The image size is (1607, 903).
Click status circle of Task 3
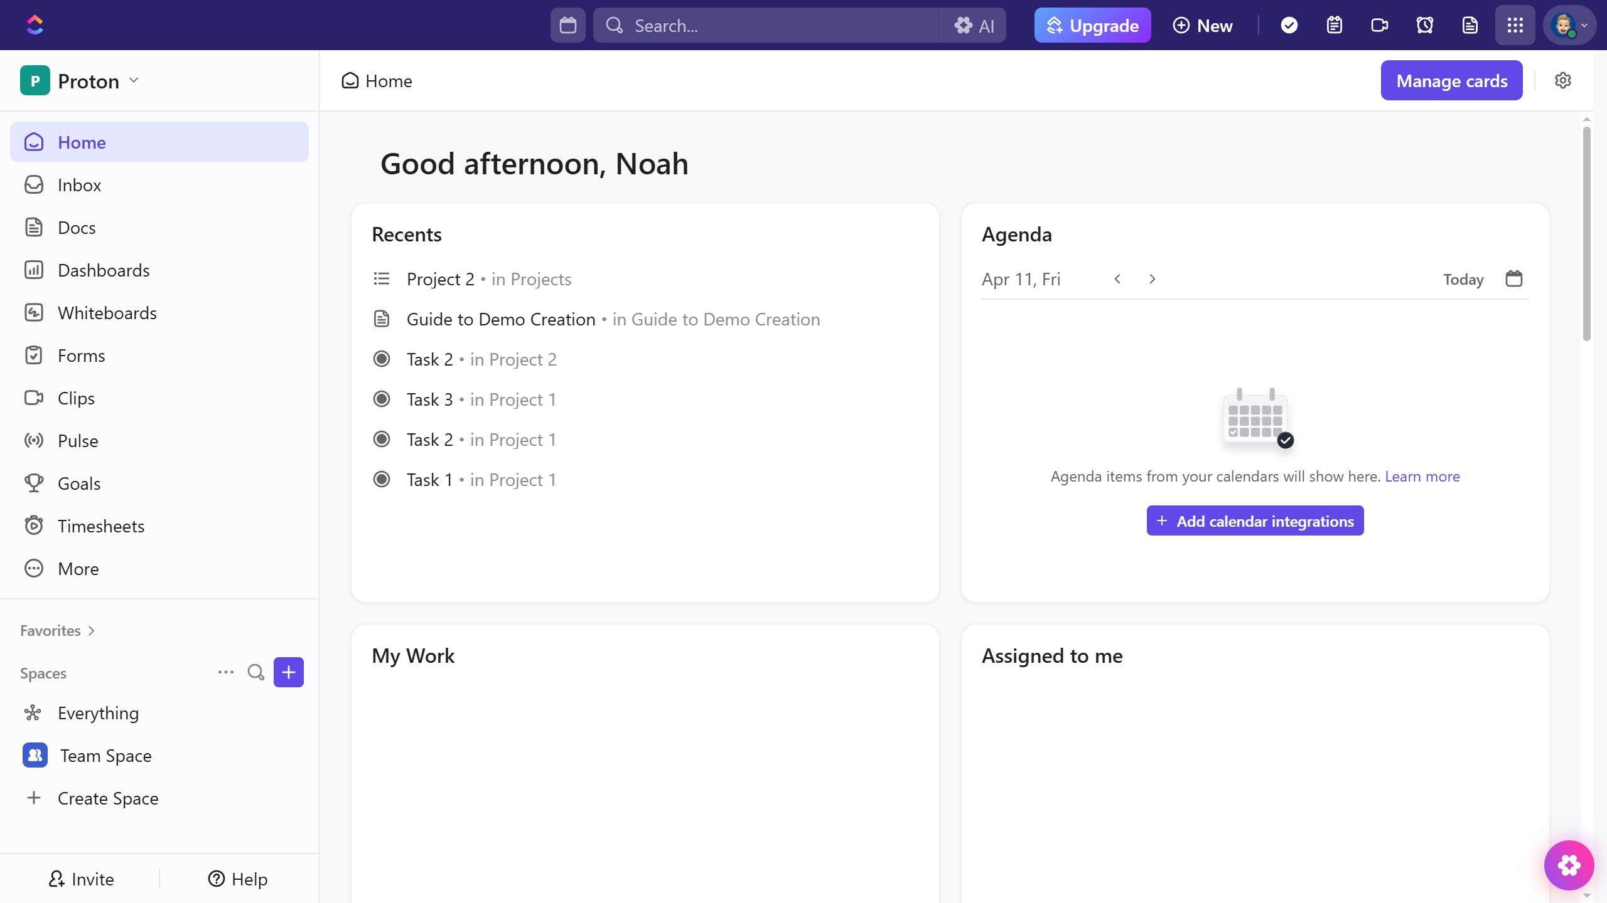pos(382,399)
